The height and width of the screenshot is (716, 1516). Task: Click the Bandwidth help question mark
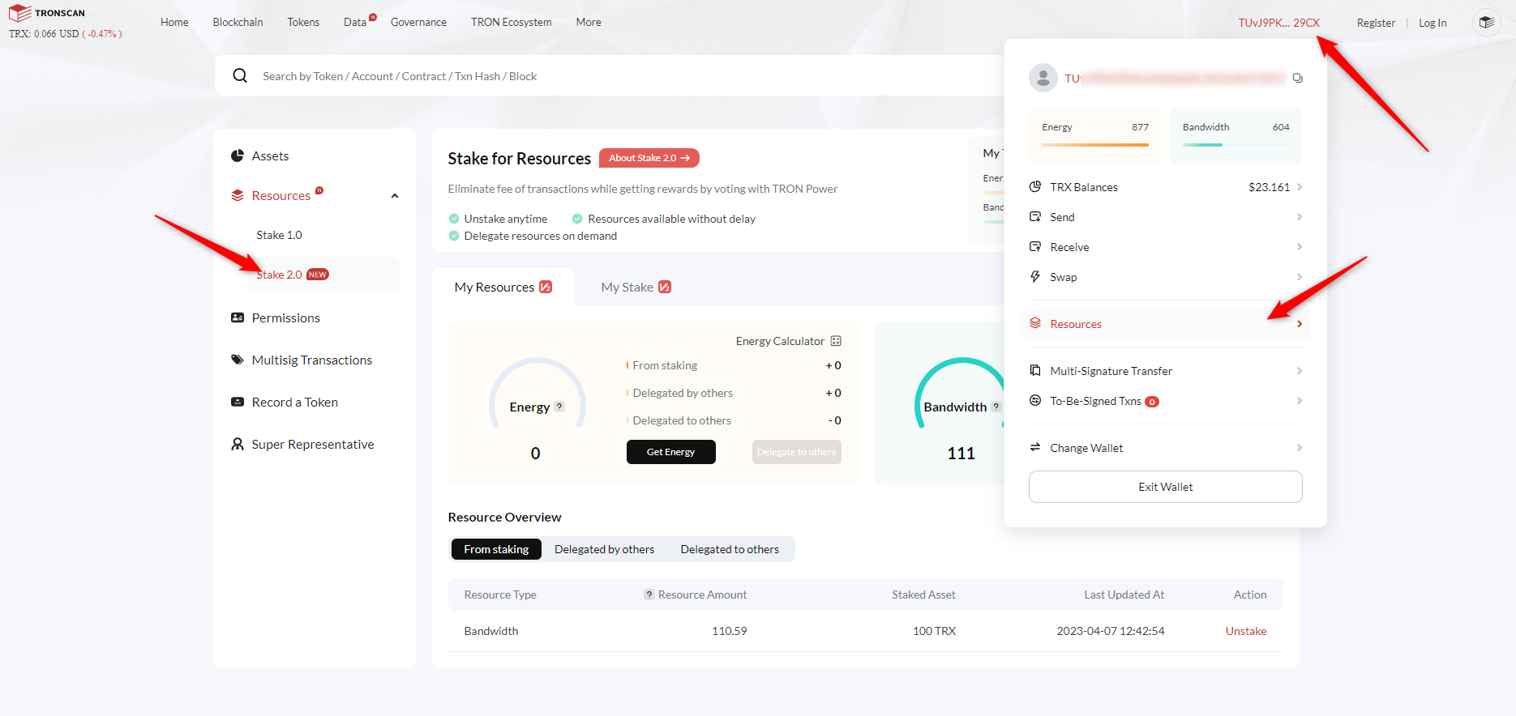[996, 407]
